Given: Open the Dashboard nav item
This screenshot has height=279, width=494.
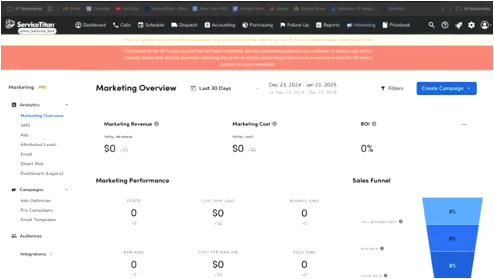Looking at the screenshot, I should pyautogui.click(x=91, y=25).
